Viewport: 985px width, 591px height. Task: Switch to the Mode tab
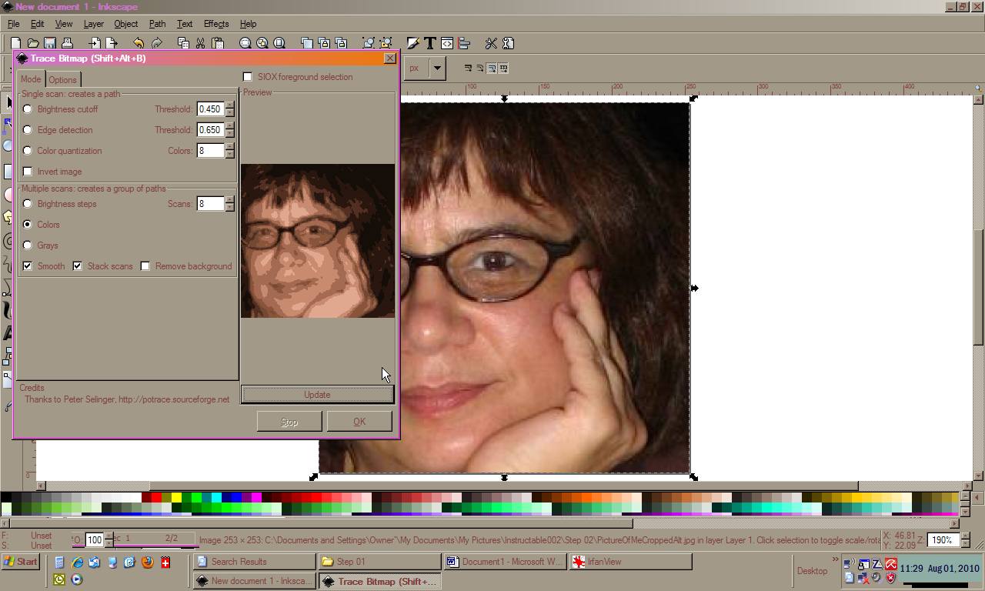(x=31, y=79)
